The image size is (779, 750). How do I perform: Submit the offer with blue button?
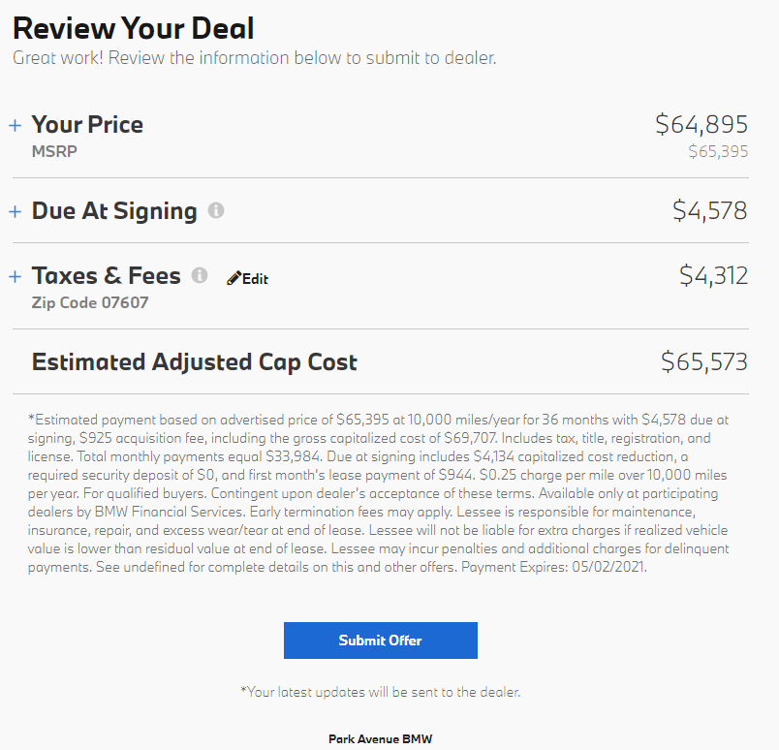[x=381, y=641]
